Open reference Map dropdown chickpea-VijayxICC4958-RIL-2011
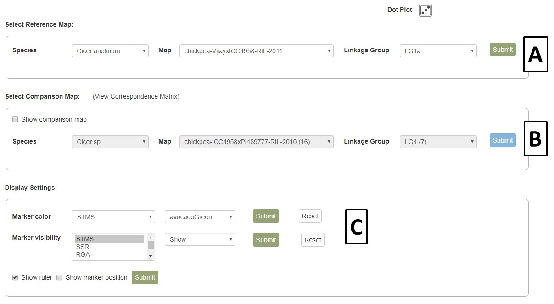 tap(257, 51)
